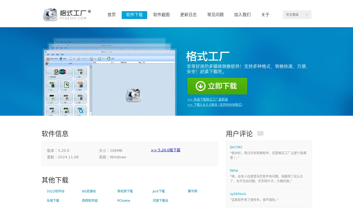
Task: Click the 下载3.8.0.0版本 RMVB link
Action: coord(215,105)
